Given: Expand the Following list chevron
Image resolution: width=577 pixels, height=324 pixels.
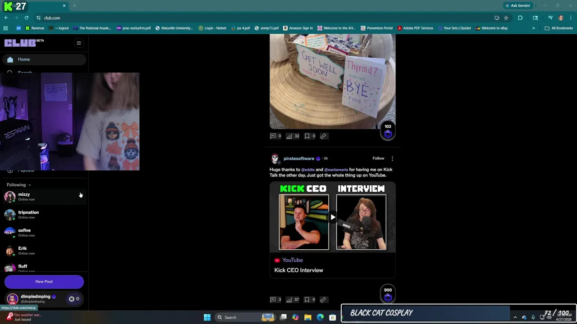Looking at the screenshot, I should coord(29,185).
